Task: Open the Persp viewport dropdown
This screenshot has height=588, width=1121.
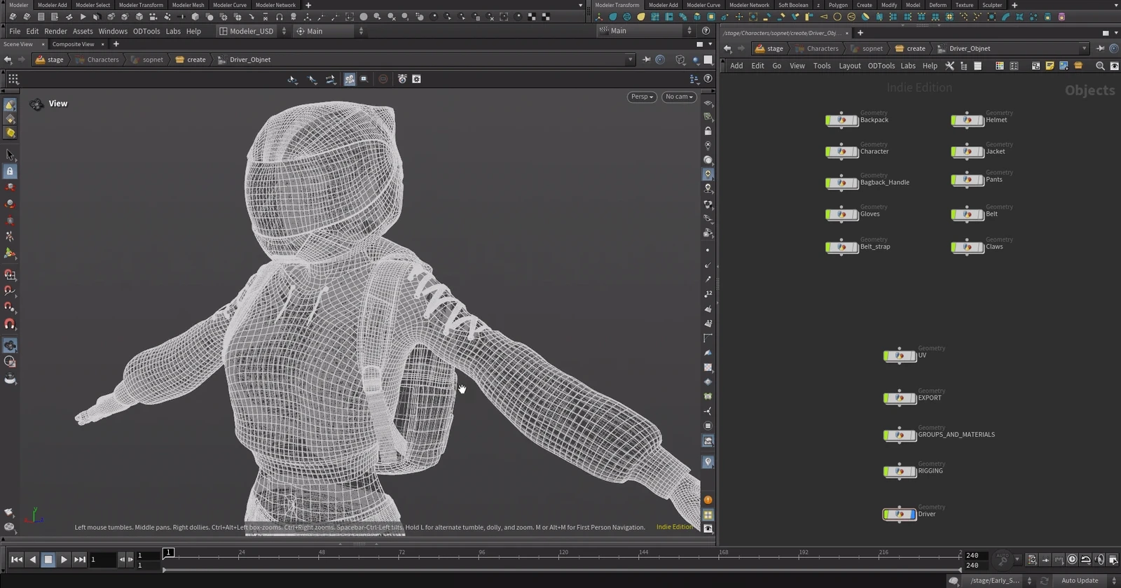Action: 641,97
